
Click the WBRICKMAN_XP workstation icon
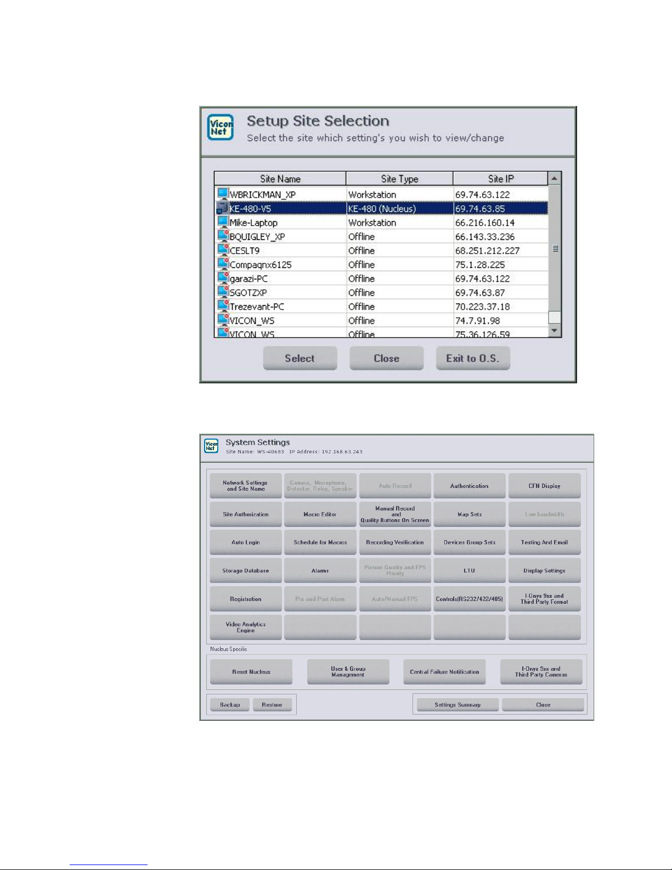tap(223, 194)
